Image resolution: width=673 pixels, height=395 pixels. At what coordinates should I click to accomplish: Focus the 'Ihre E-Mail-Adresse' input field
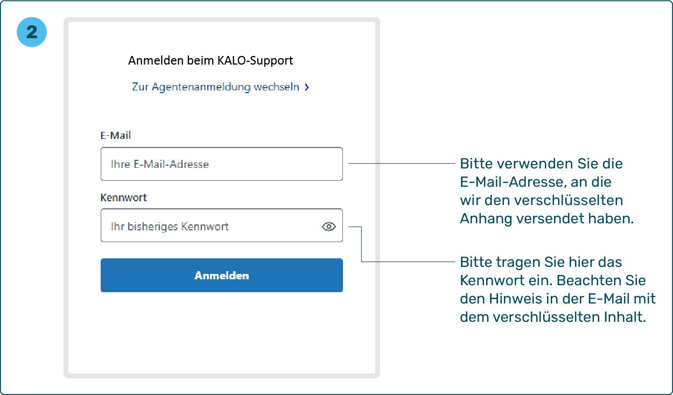221,164
